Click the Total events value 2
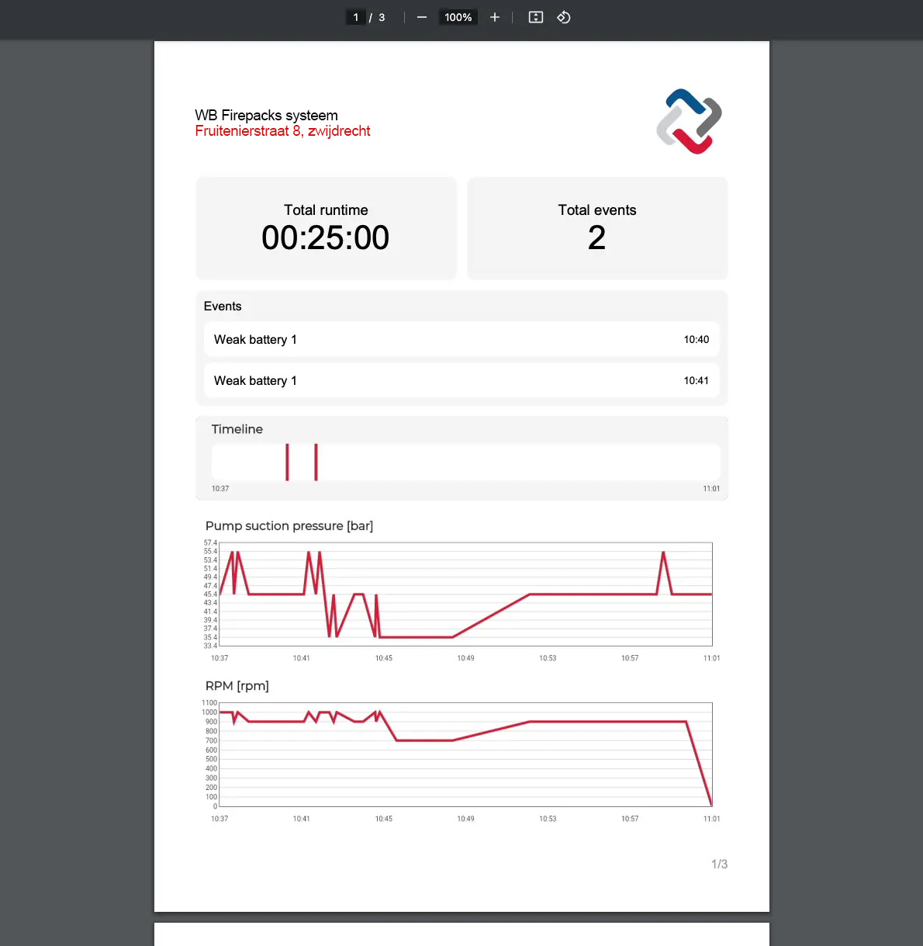Screen dimensions: 923x946 click(x=596, y=237)
